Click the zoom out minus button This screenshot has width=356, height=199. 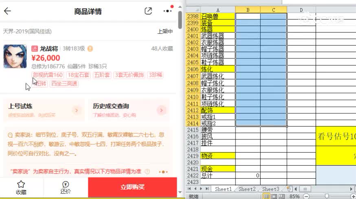(306, 196)
